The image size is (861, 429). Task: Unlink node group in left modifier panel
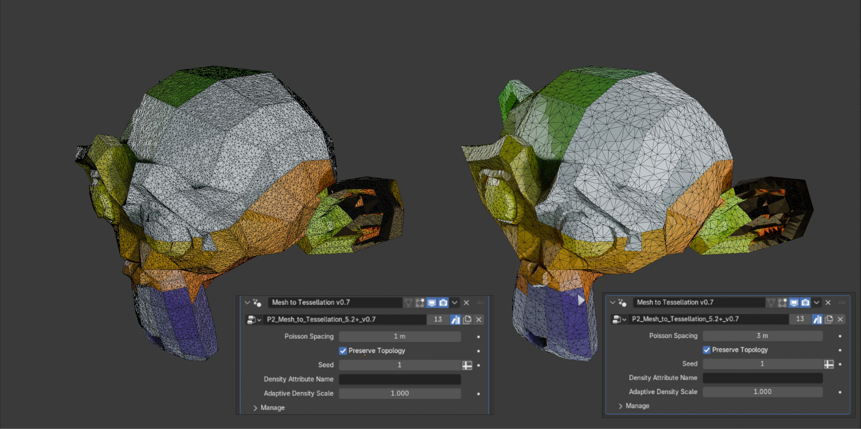click(478, 319)
